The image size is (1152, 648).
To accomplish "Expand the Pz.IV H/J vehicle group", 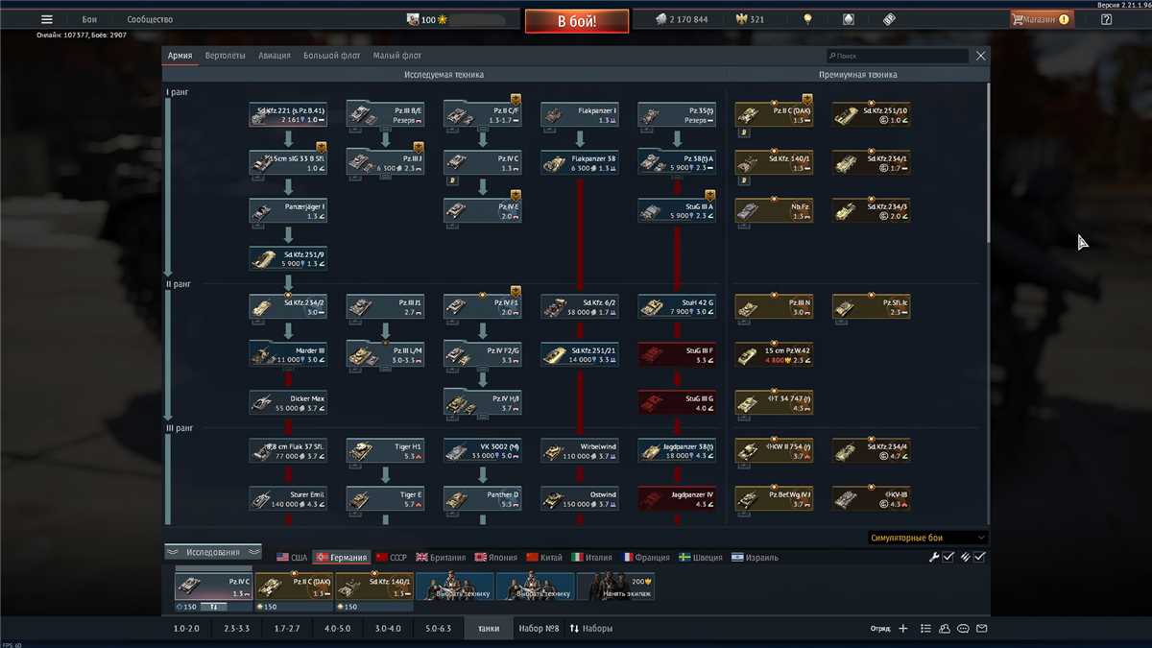I will pos(482,402).
